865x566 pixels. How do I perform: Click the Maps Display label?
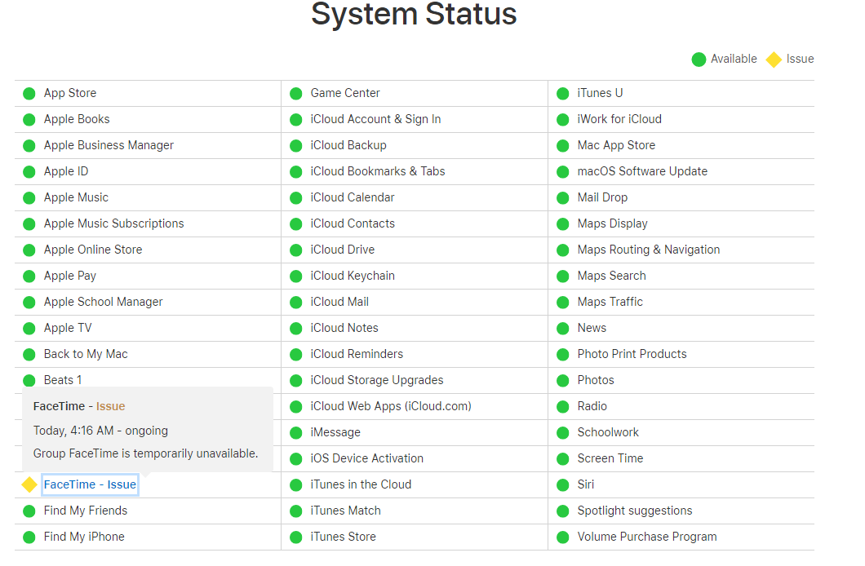click(x=612, y=223)
